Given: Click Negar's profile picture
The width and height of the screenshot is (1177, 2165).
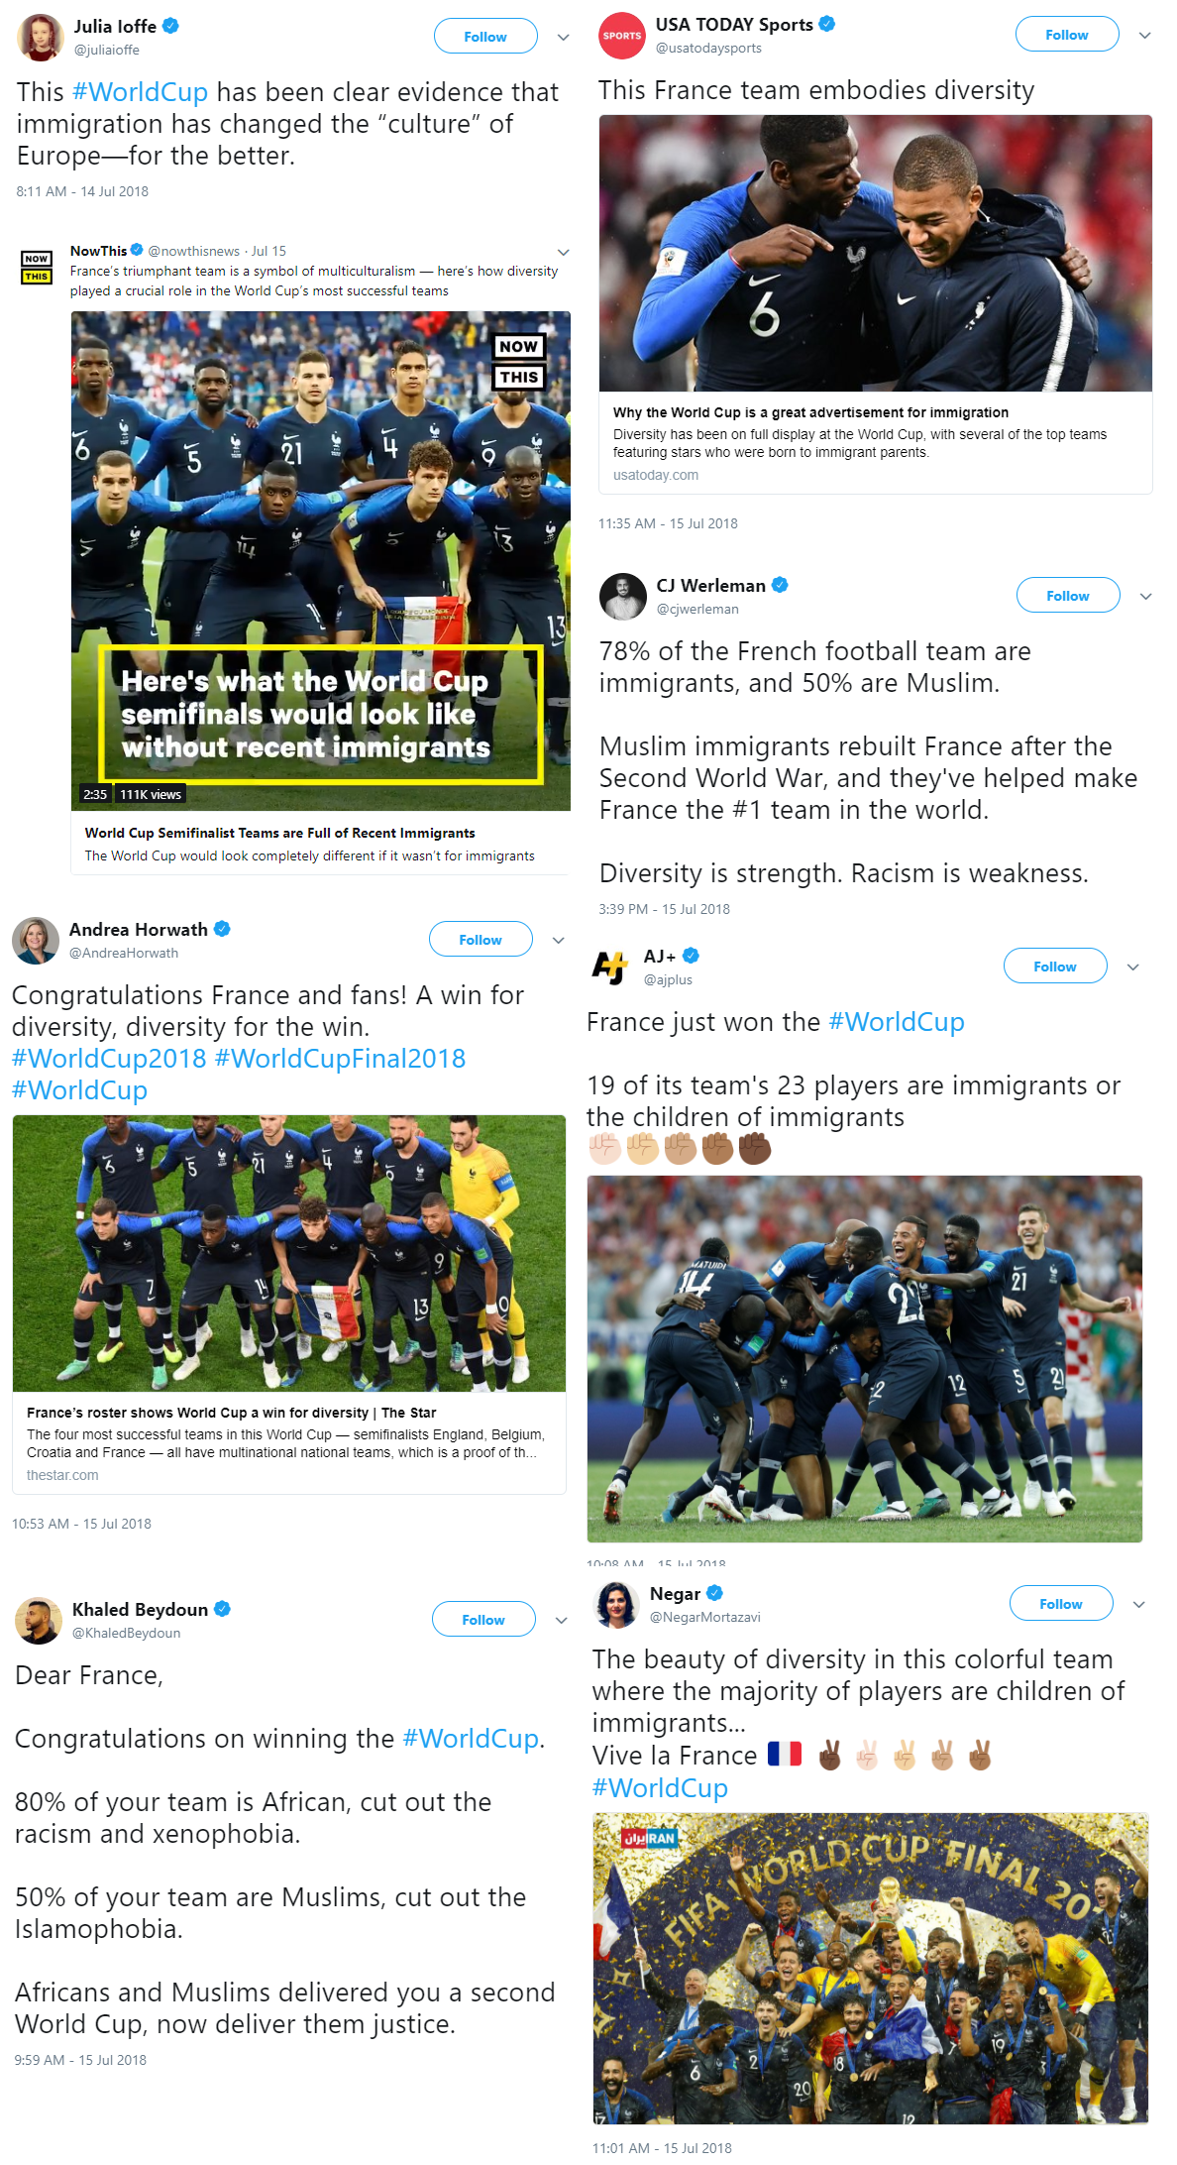Looking at the screenshot, I should [616, 1605].
